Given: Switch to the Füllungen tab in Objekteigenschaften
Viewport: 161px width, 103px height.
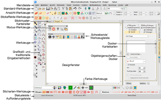Looking at the screenshot, I should point(148,32).
